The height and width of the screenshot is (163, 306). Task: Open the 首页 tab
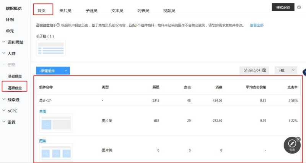pyautogui.click(x=41, y=11)
